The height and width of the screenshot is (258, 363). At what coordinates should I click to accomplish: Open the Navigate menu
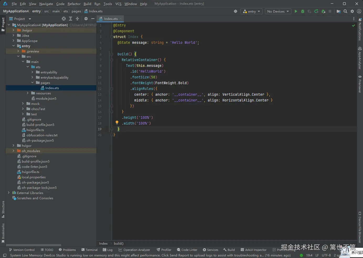[46, 4]
